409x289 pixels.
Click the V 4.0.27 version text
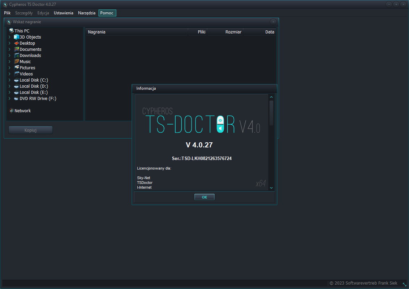pos(199,145)
